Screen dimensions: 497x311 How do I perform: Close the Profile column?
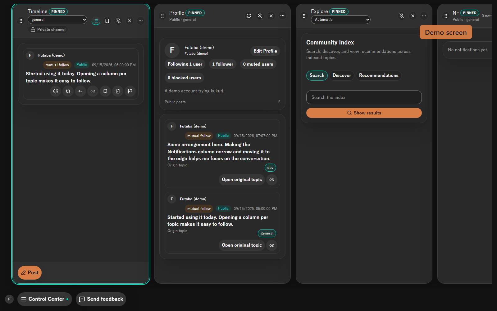pos(271,16)
